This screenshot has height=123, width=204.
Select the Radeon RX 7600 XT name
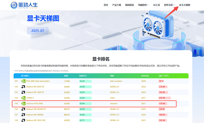[x=35, y=92]
